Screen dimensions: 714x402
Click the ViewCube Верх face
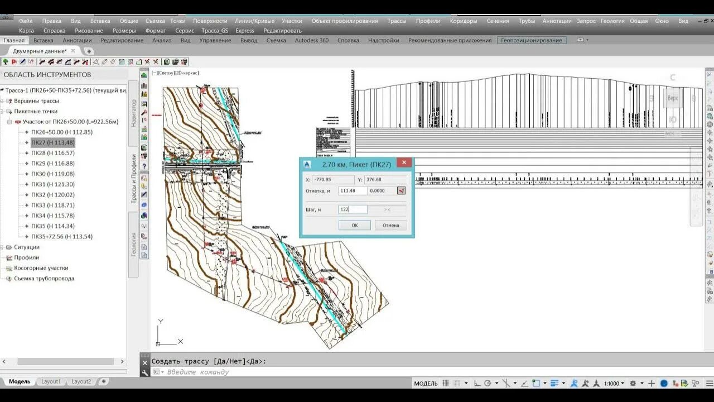click(673, 98)
